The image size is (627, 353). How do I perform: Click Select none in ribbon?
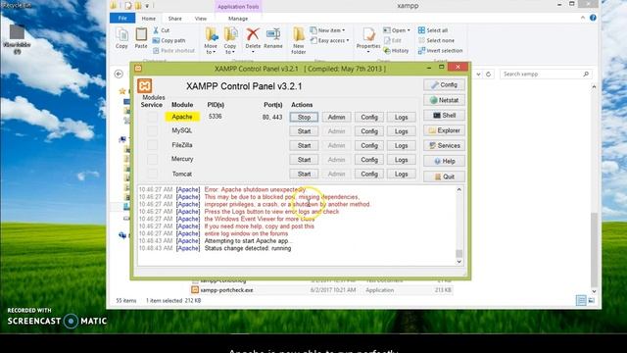coord(436,40)
